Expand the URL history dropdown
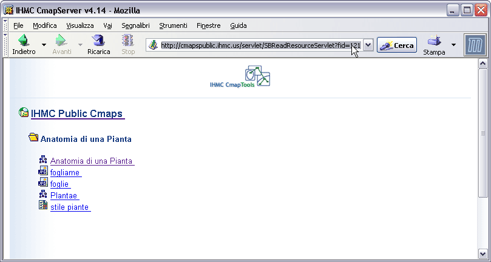The width and height of the screenshot is (491, 262). click(x=368, y=45)
